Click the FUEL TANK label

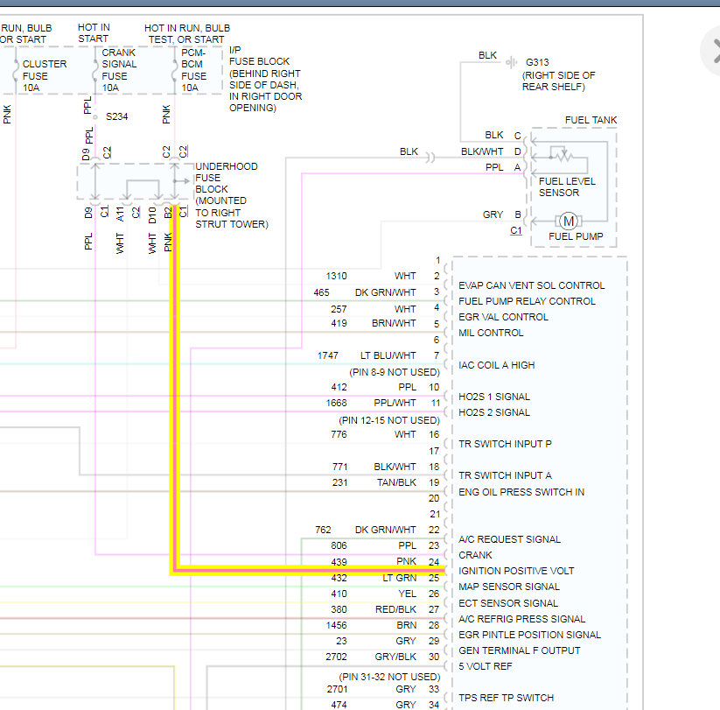(591, 120)
